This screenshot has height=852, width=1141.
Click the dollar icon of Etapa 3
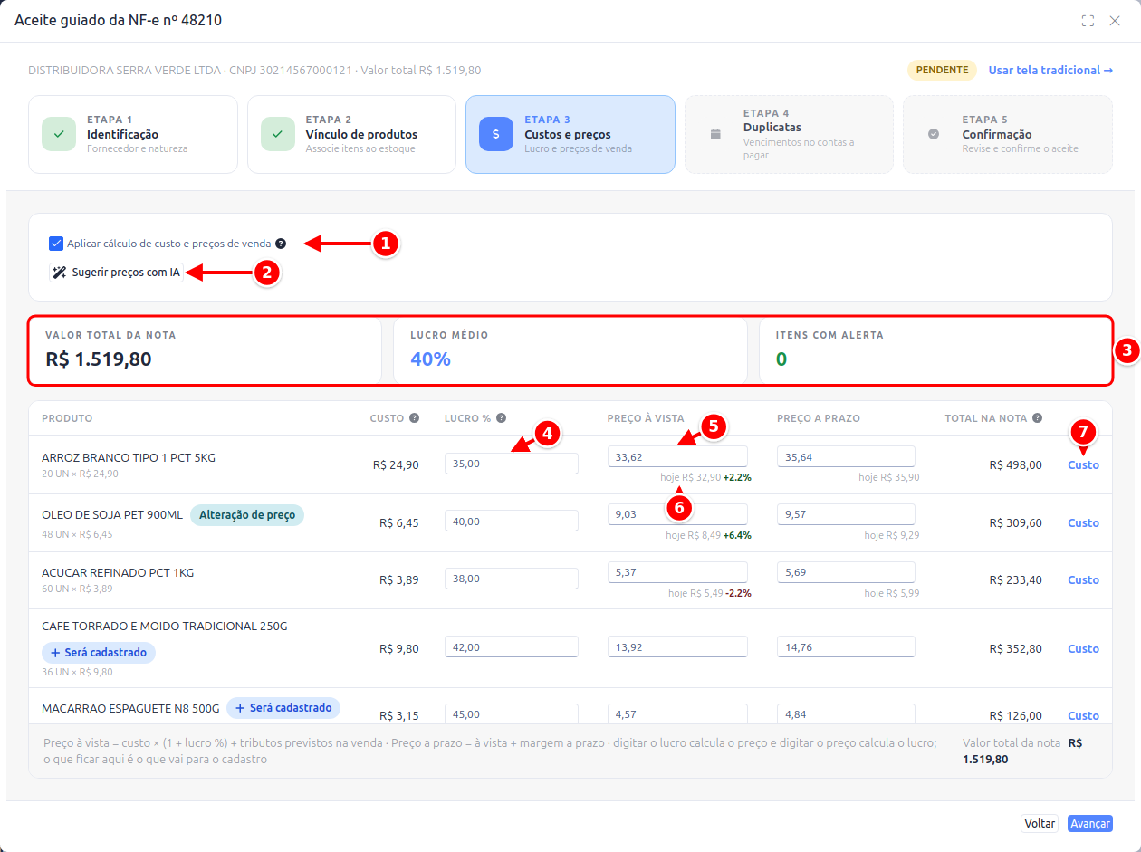pyautogui.click(x=495, y=134)
